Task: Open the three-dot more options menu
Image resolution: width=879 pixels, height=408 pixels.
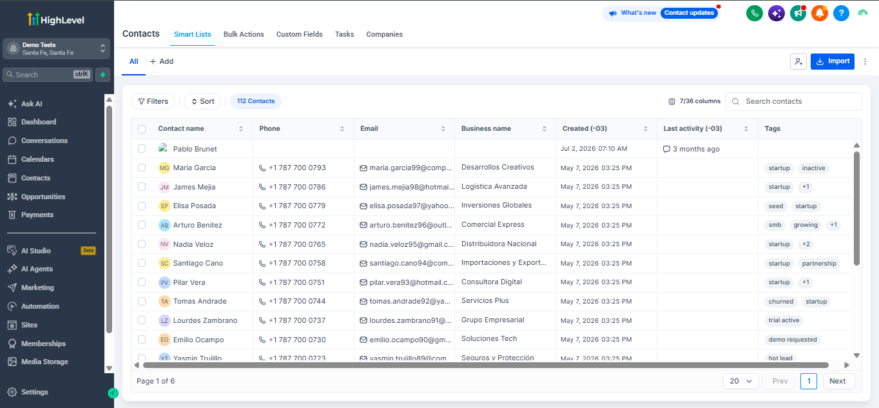Action: (x=865, y=62)
